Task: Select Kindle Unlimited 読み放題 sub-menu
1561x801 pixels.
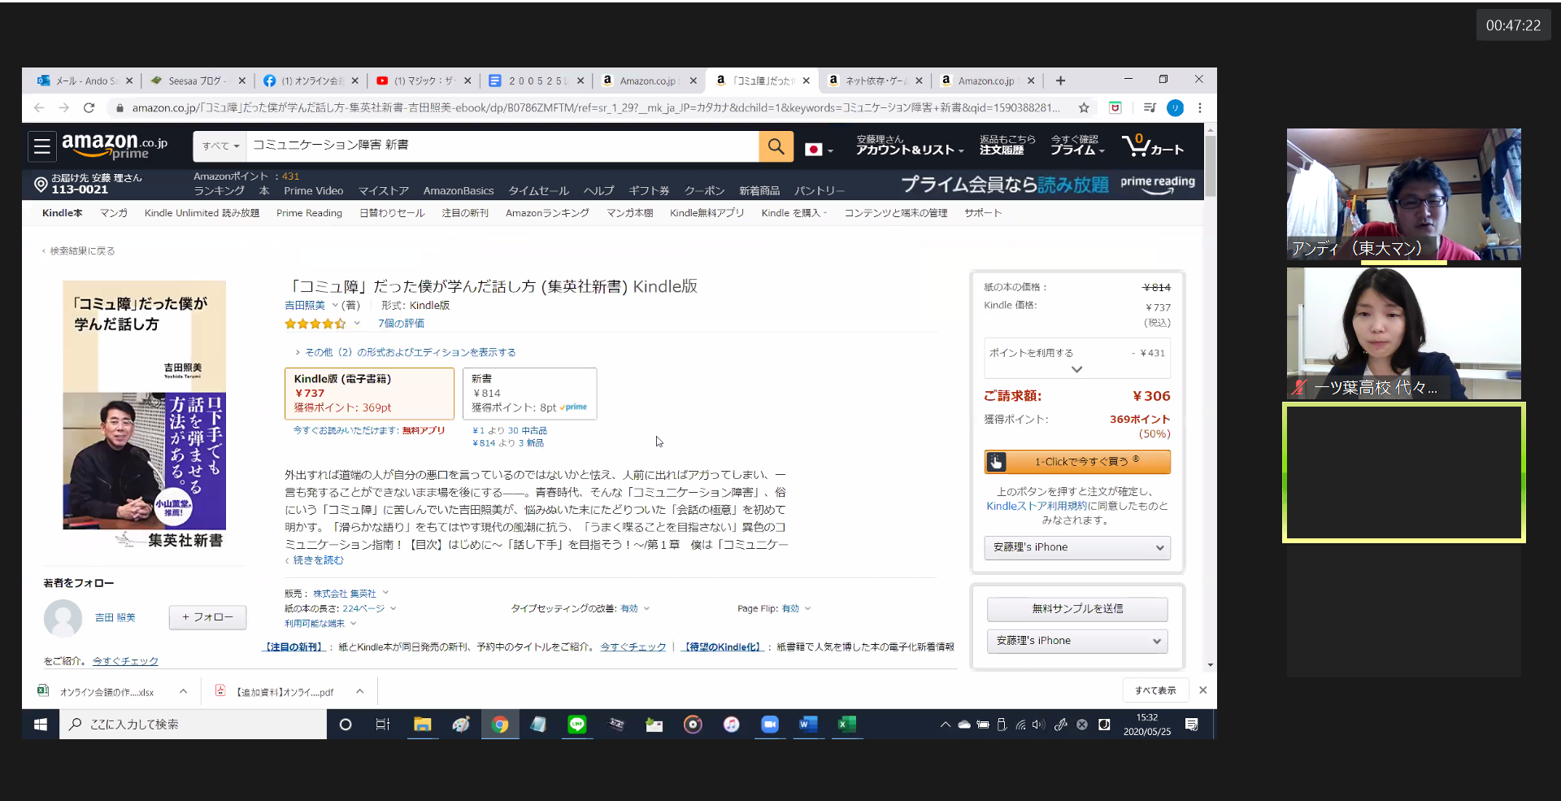Action: [202, 213]
